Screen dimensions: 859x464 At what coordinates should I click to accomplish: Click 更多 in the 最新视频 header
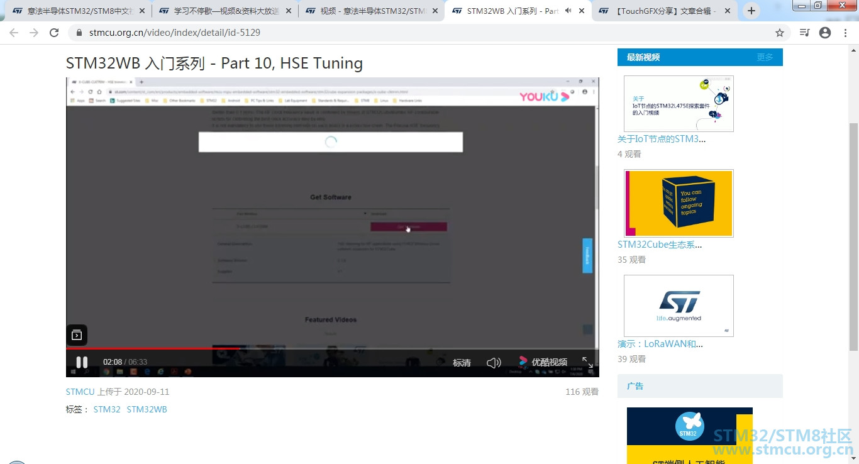pyautogui.click(x=765, y=57)
